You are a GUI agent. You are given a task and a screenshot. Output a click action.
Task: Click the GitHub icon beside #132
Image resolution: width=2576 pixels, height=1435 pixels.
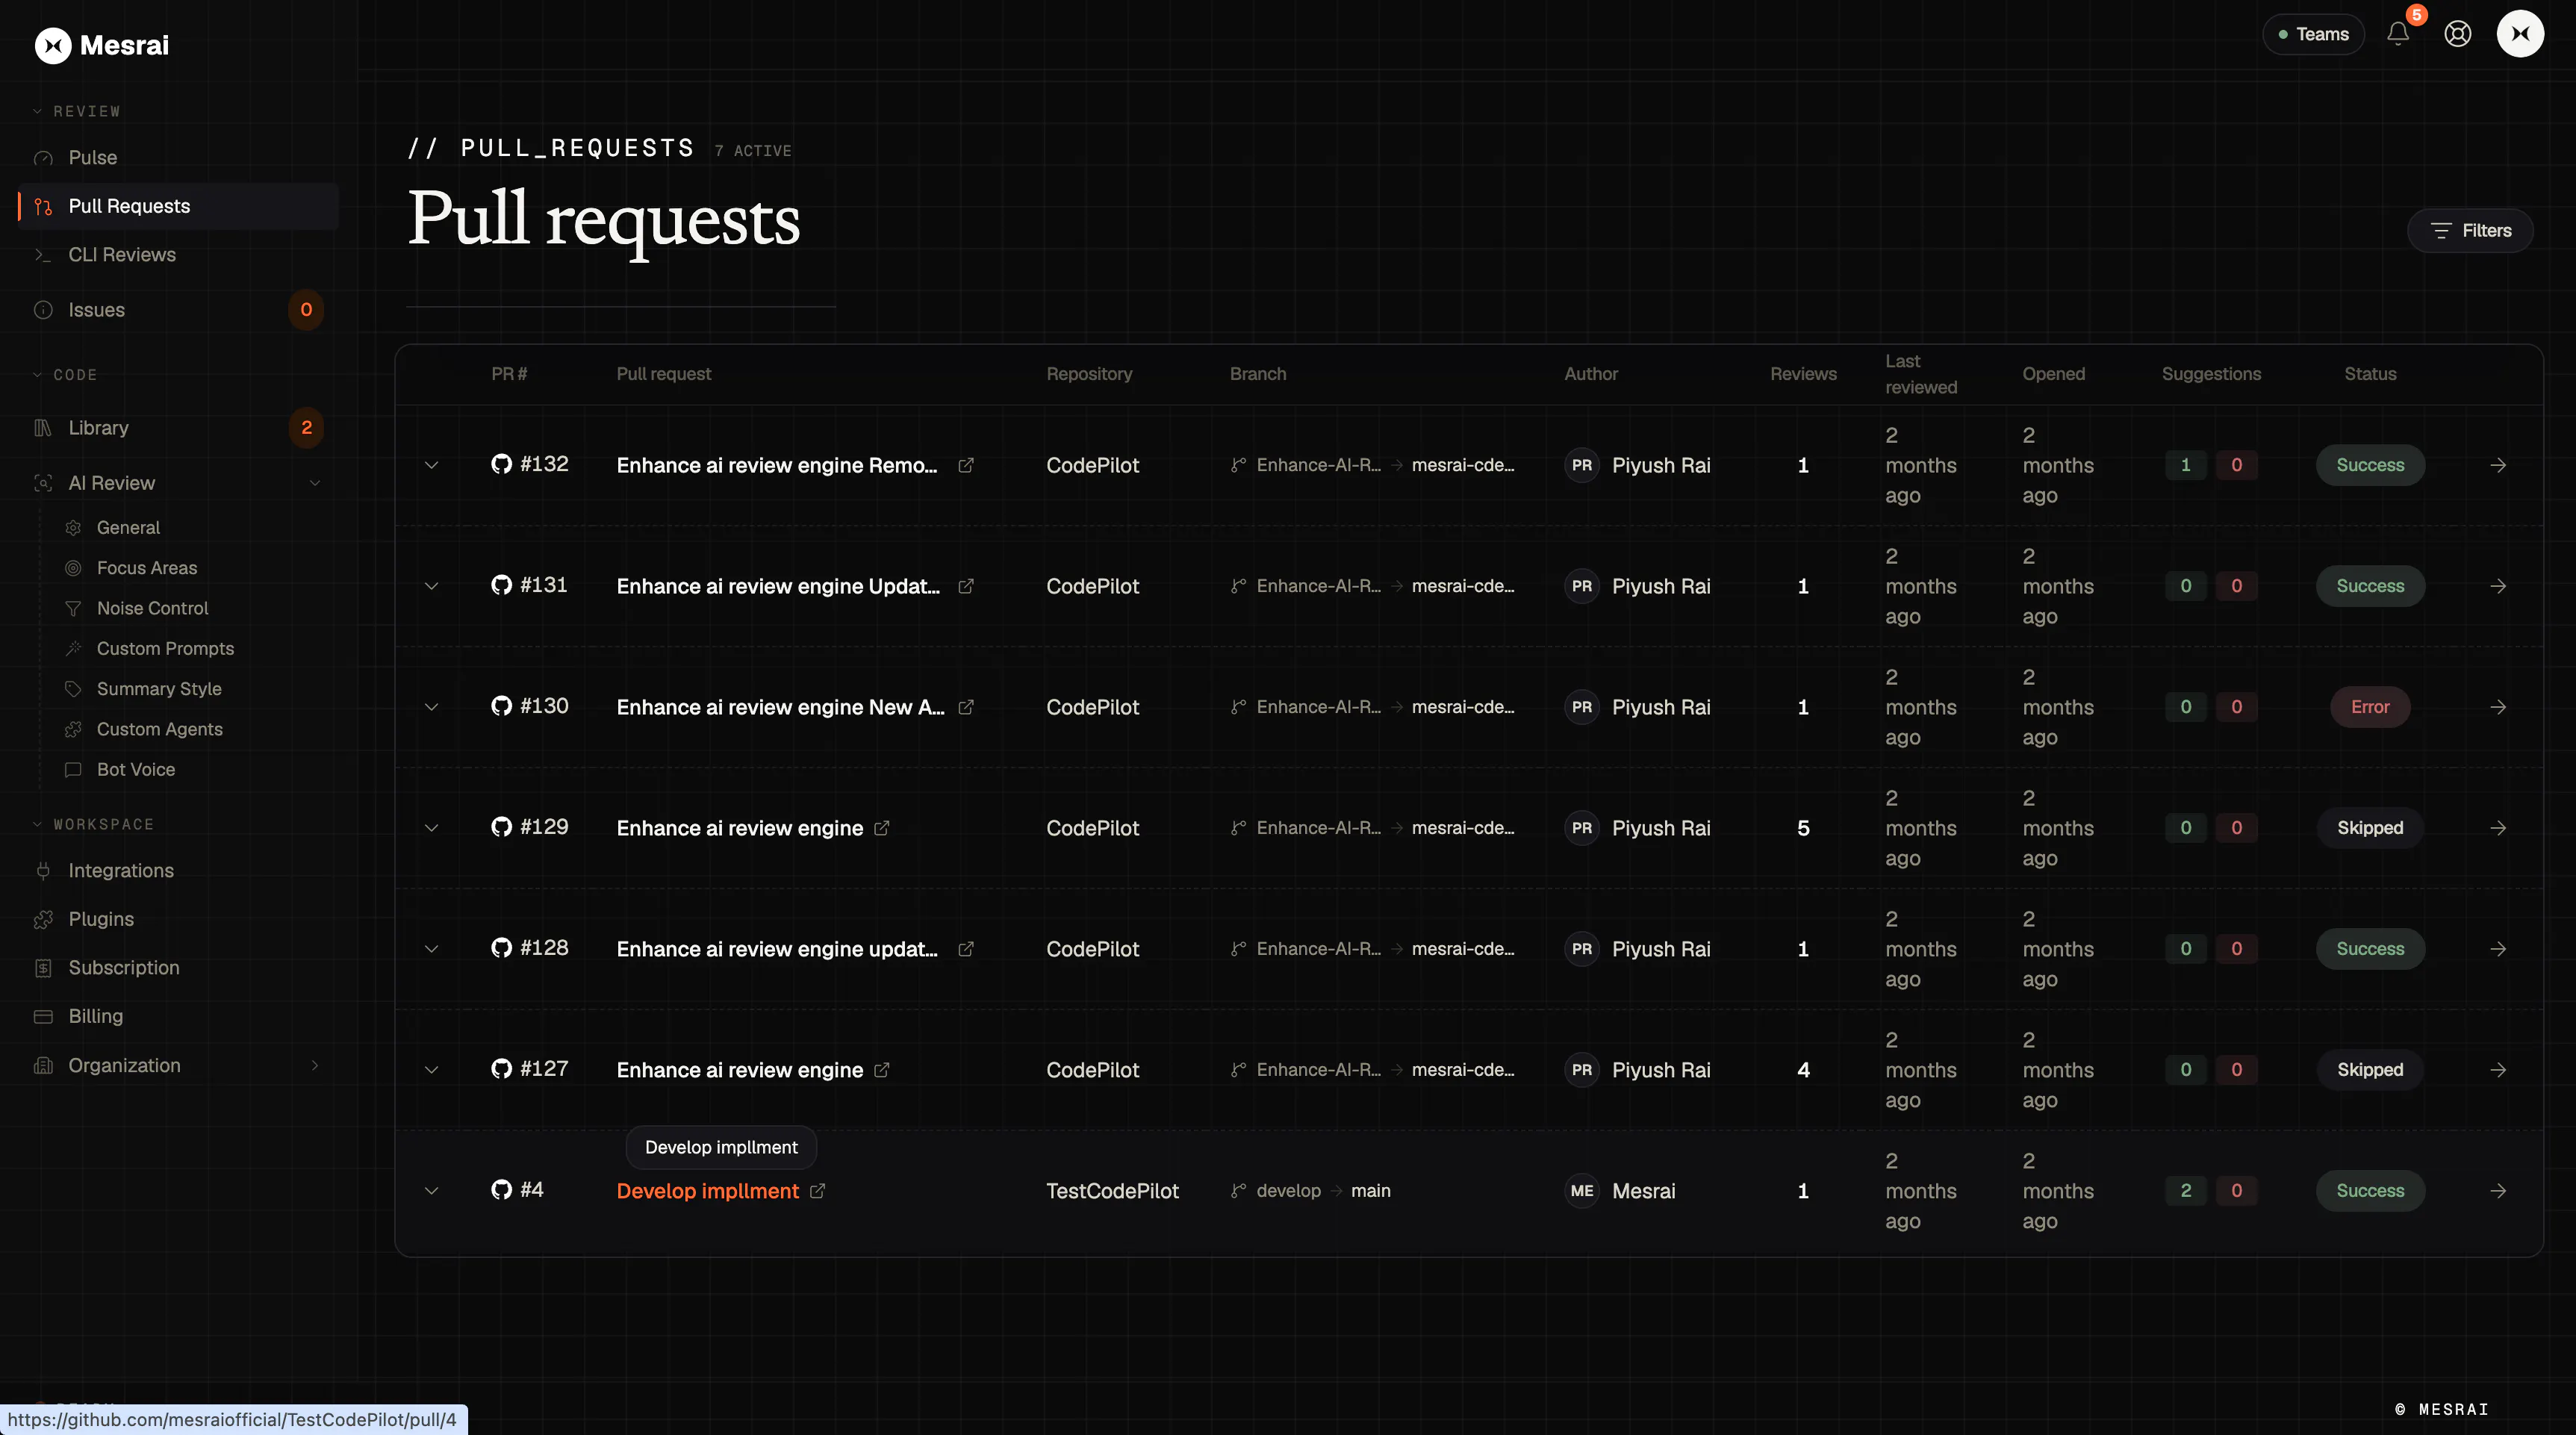[x=501, y=464]
